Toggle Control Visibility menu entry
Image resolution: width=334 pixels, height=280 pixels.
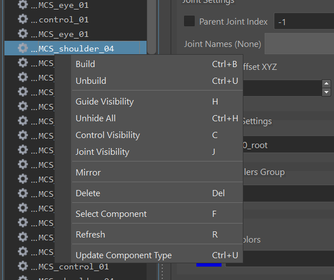[x=157, y=135]
